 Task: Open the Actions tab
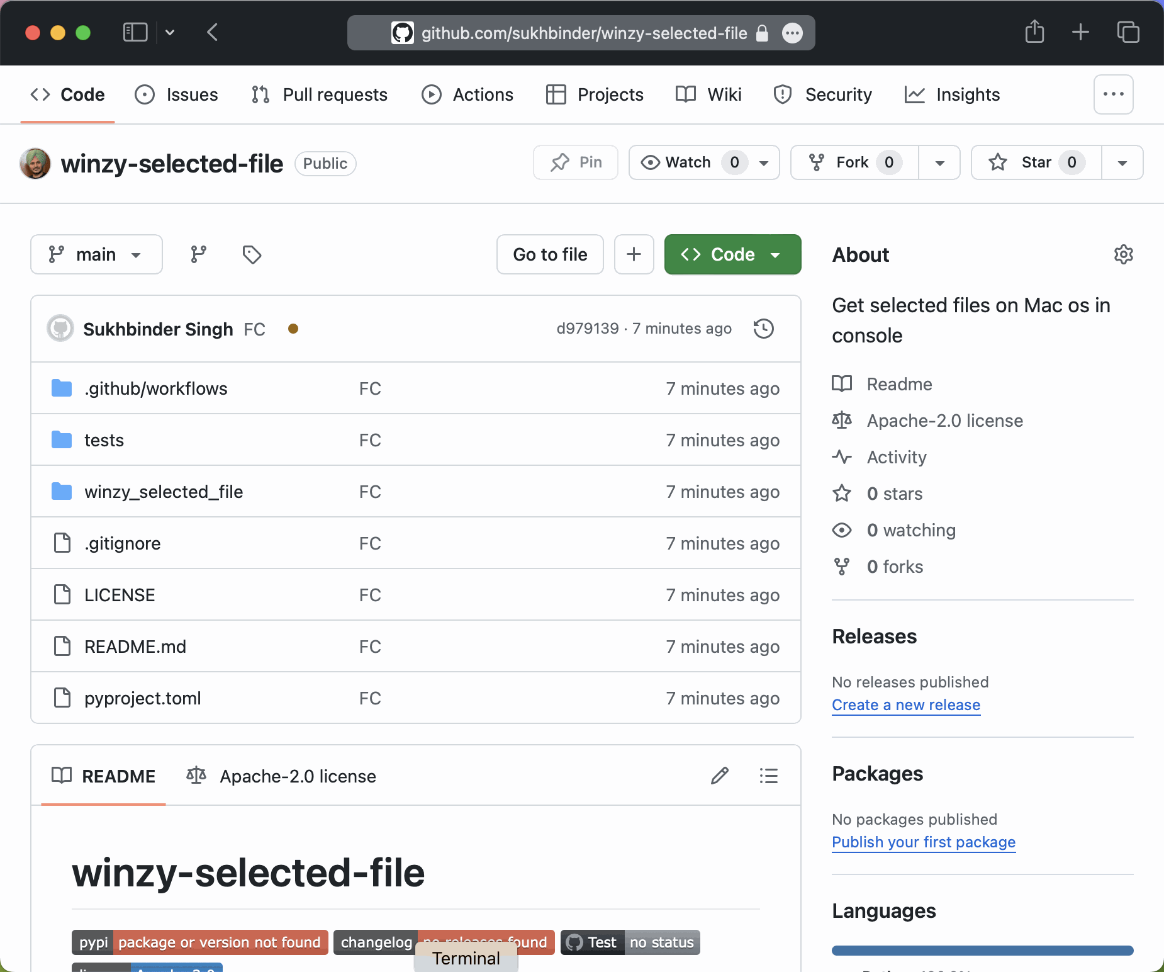pyautogui.click(x=467, y=94)
